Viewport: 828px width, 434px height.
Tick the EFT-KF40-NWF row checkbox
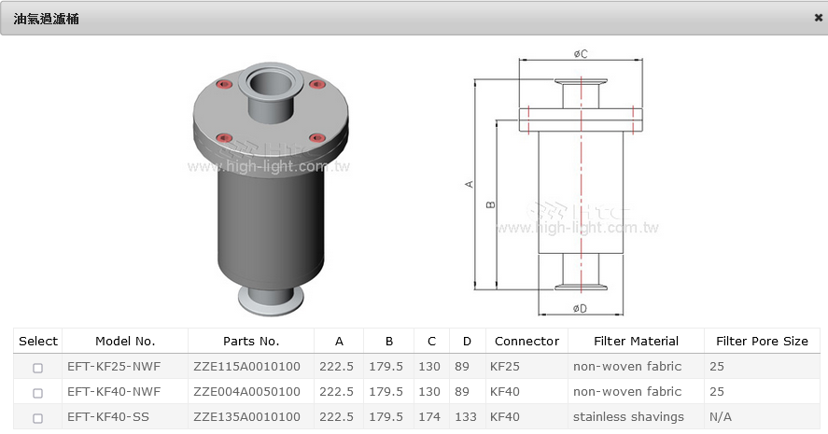pyautogui.click(x=38, y=392)
